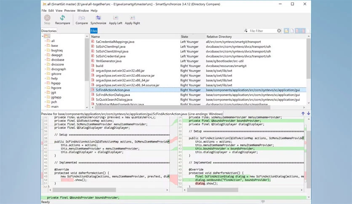Click the Apply Right toolbar icon
The height and width of the screenshot is (204, 352).
[x=133, y=18]
